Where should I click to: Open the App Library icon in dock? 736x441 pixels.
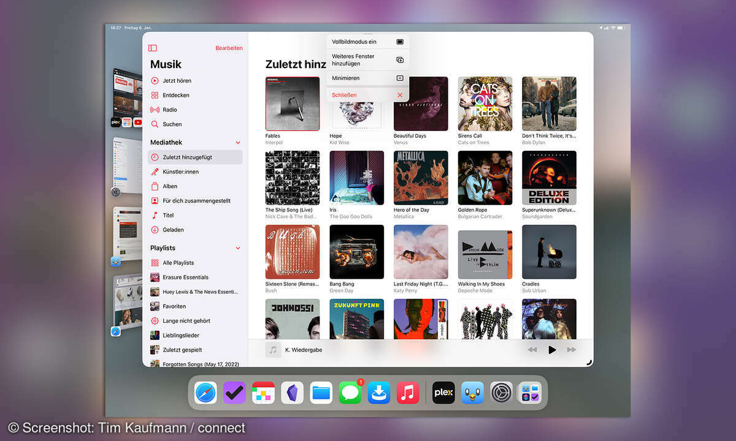(530, 393)
